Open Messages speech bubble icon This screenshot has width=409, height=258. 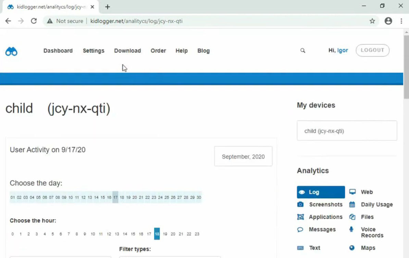point(300,230)
